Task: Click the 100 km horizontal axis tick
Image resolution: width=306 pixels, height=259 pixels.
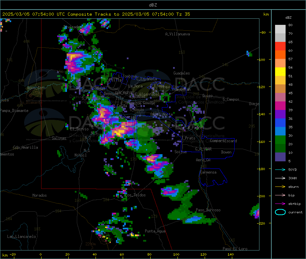Action: coord(176,255)
